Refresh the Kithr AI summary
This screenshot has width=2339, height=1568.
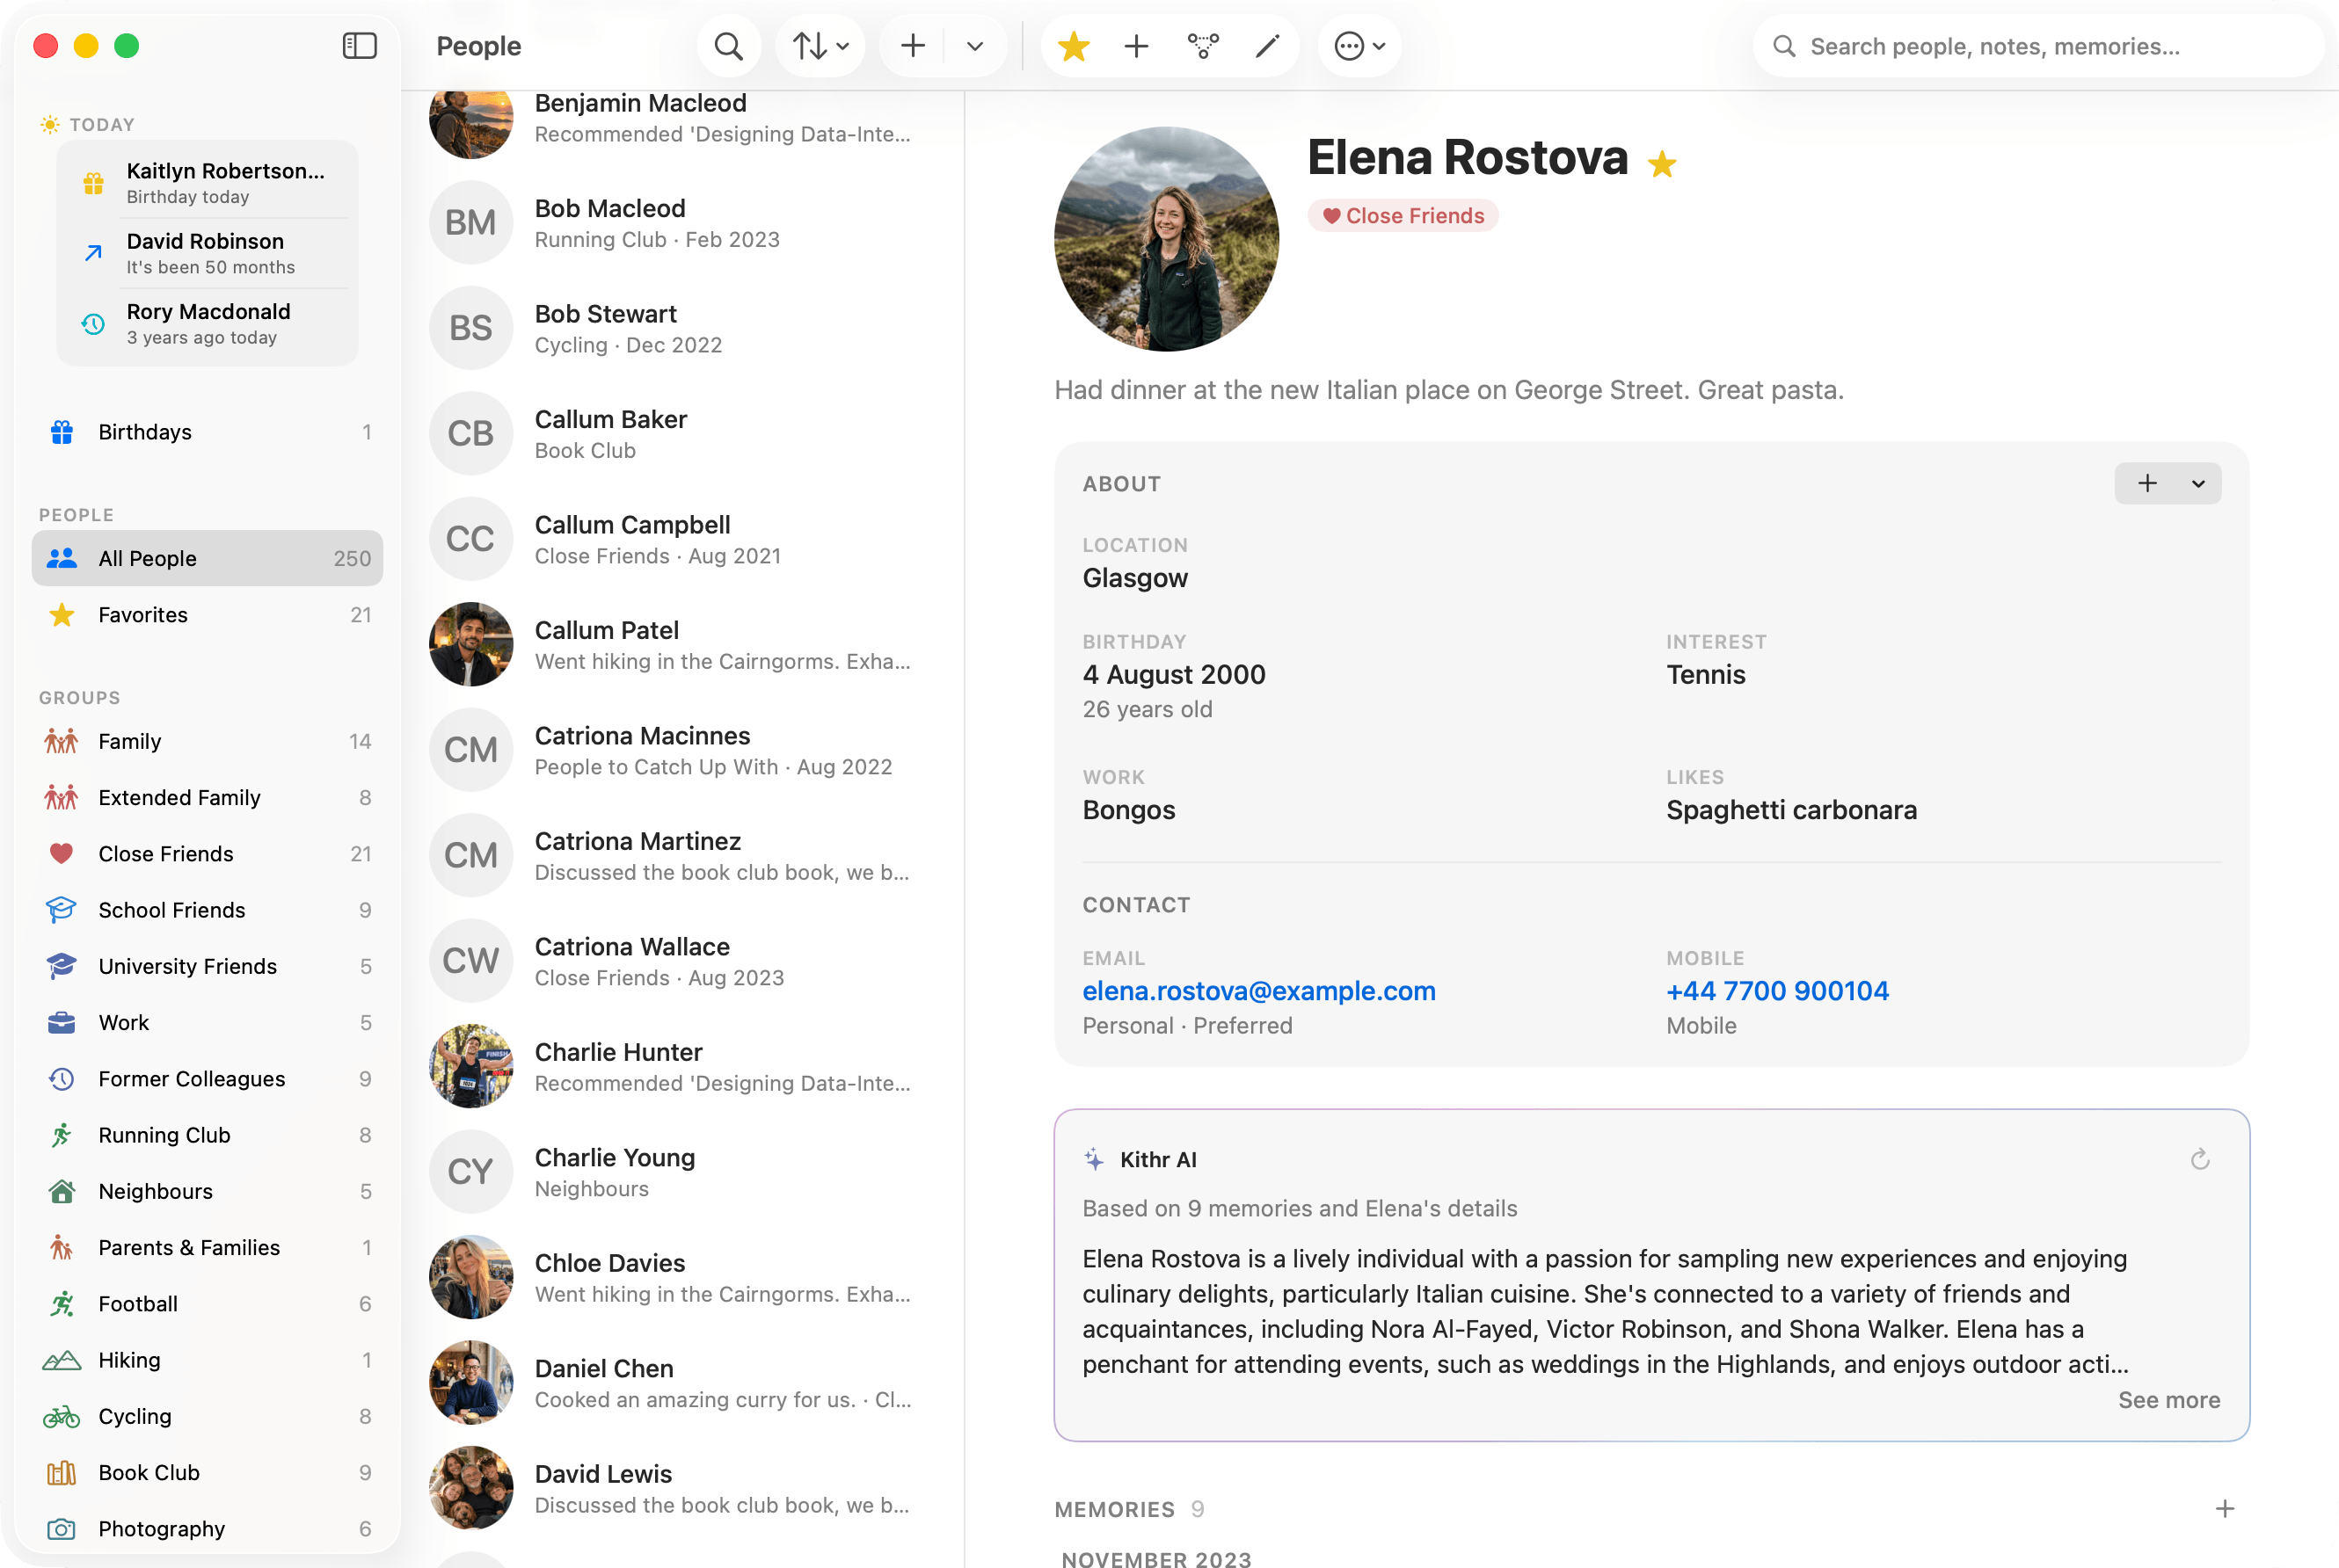(2200, 1159)
